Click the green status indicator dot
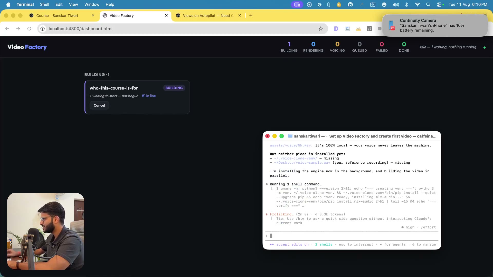Image resolution: width=493 pixels, height=277 pixels. (484, 47)
